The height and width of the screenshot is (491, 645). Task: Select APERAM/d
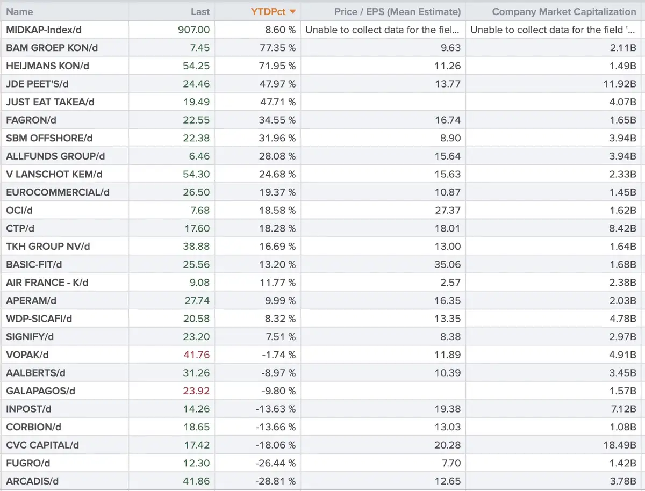[x=31, y=300]
